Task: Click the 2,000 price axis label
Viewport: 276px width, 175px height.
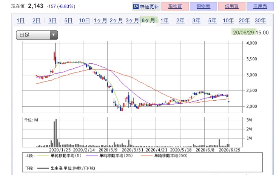Action: tap(251, 106)
